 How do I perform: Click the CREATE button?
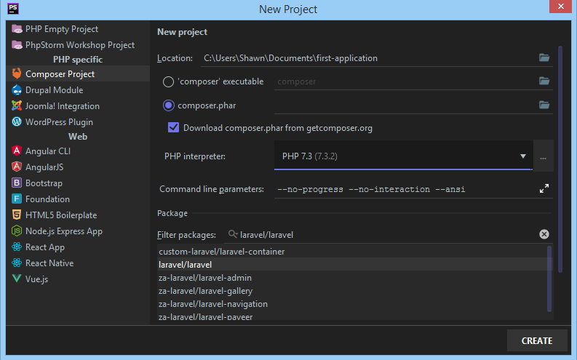click(537, 340)
